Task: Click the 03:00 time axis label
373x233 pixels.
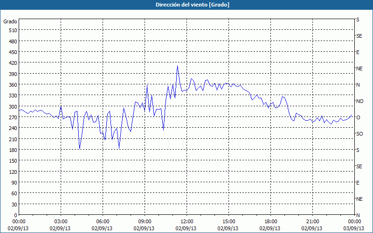Action: (x=61, y=222)
